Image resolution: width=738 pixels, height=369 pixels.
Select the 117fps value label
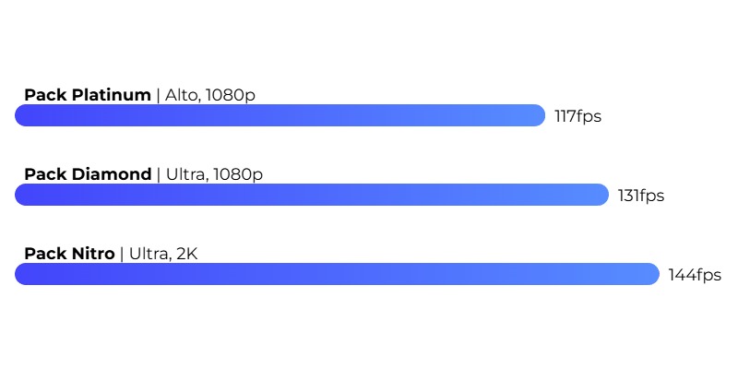coord(578,116)
